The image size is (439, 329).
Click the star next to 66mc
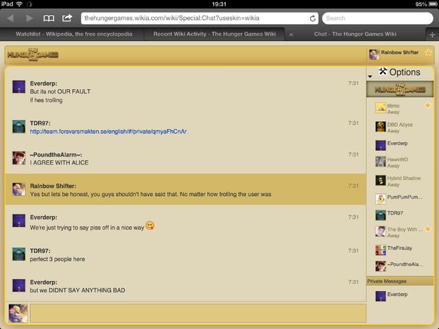(x=427, y=105)
